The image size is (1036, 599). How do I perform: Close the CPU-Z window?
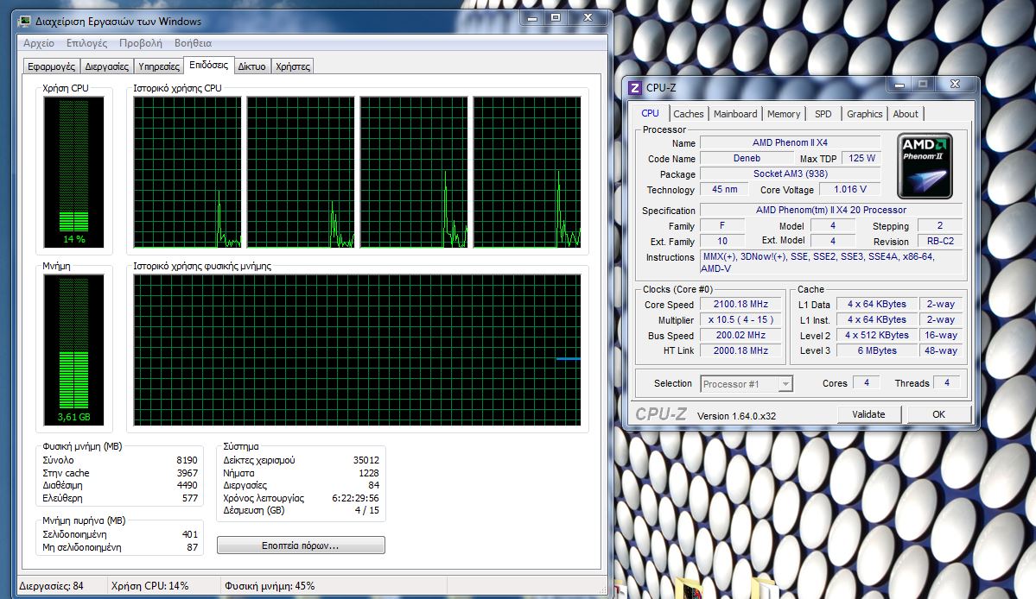tap(955, 85)
